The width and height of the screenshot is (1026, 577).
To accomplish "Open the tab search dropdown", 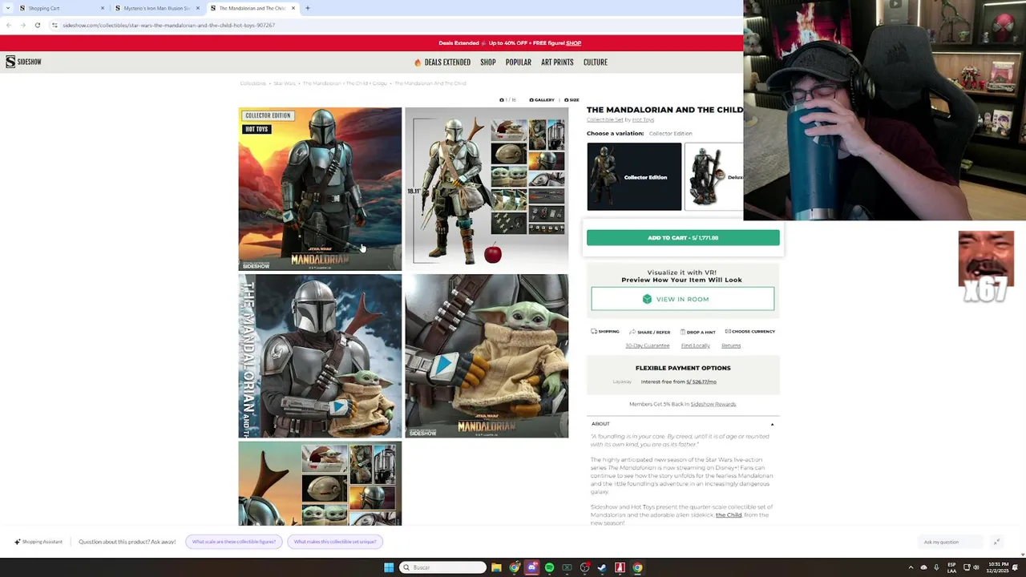I will (x=6, y=8).
